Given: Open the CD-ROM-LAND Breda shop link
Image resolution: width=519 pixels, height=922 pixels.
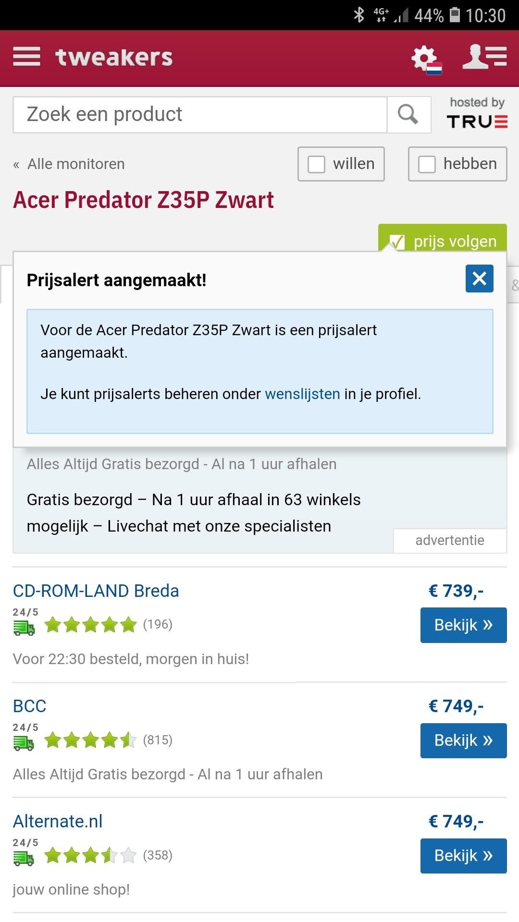Looking at the screenshot, I should click(96, 591).
